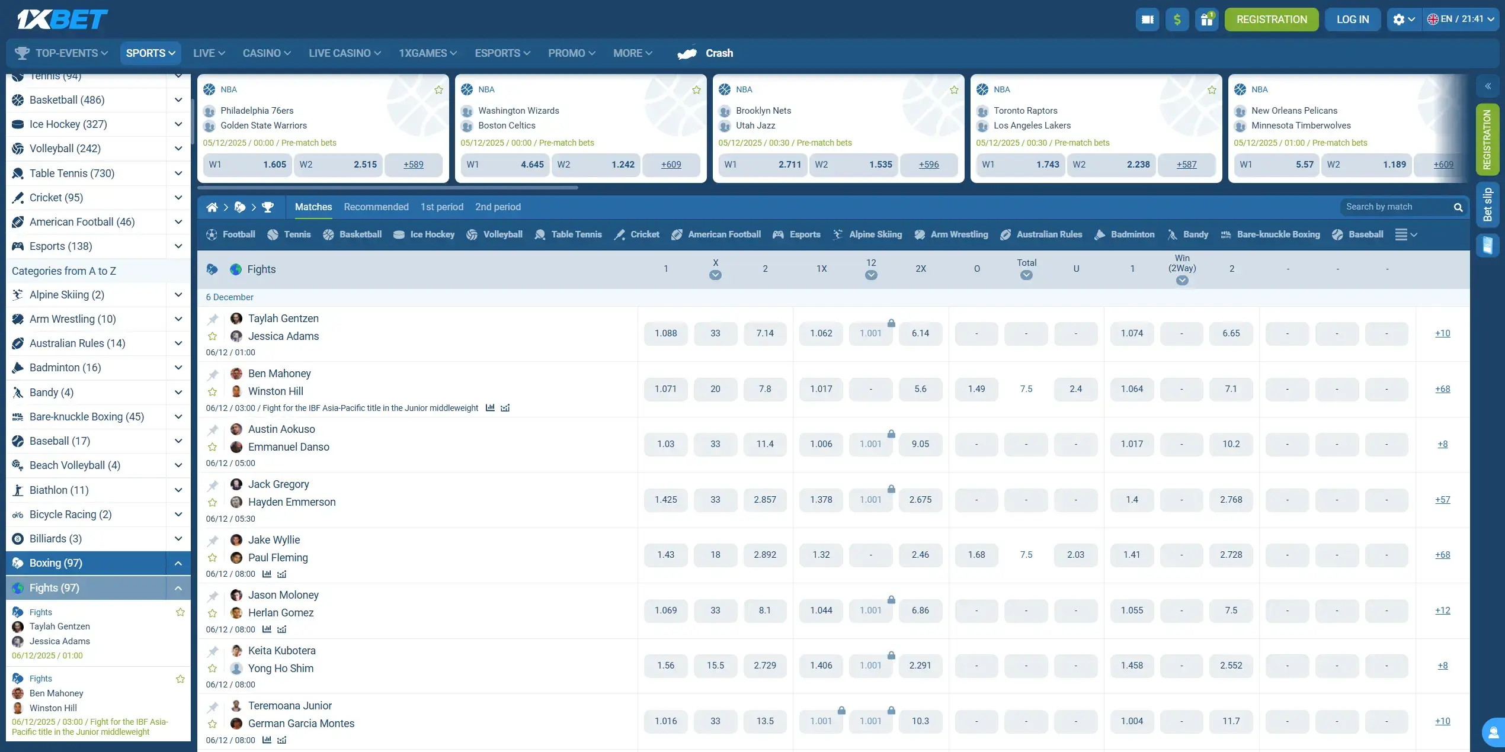Toggle favorite star for Jack Gregory fight
Screen dimensions: 1505x752
click(x=212, y=503)
